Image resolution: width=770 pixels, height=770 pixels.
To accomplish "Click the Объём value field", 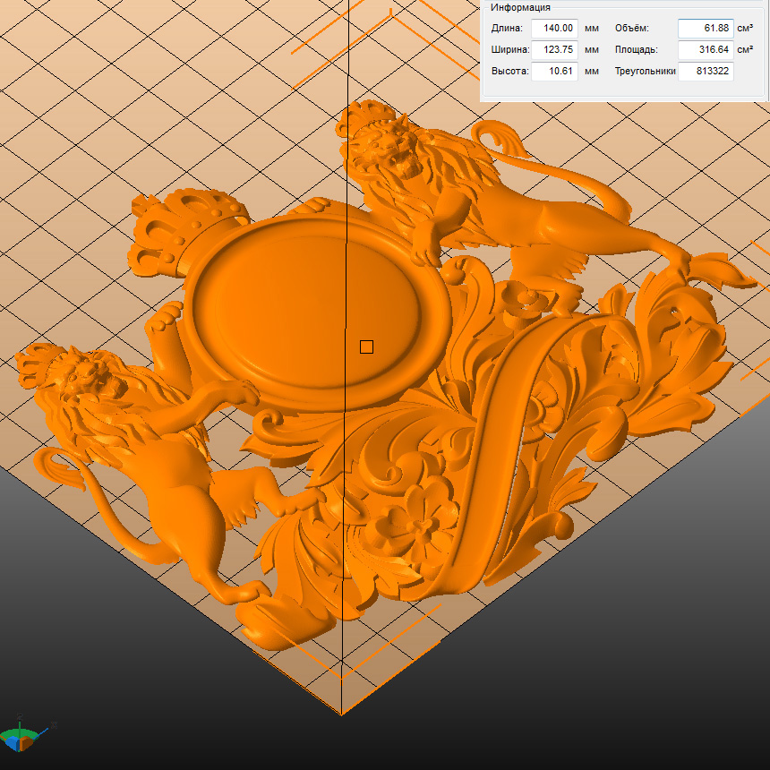I will pos(705,29).
